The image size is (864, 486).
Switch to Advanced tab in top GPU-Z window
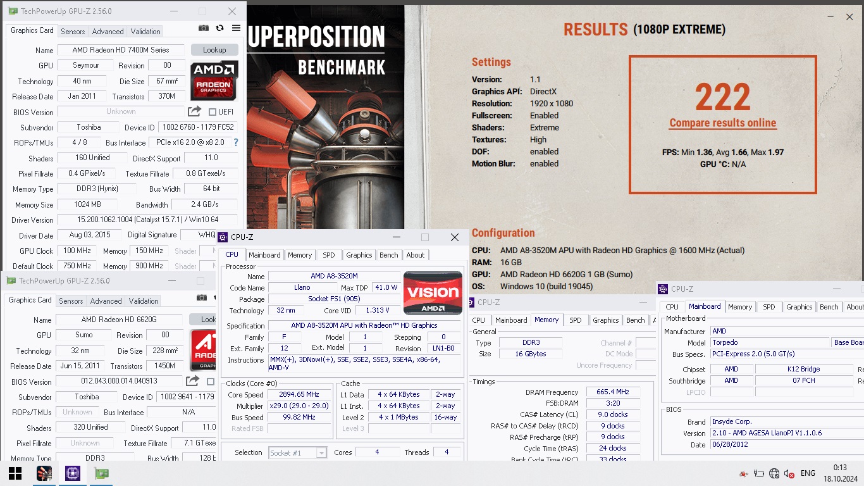108,32
